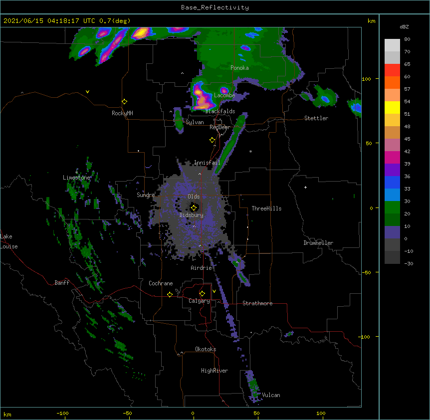Click the Lake Louise label

[9, 241]
